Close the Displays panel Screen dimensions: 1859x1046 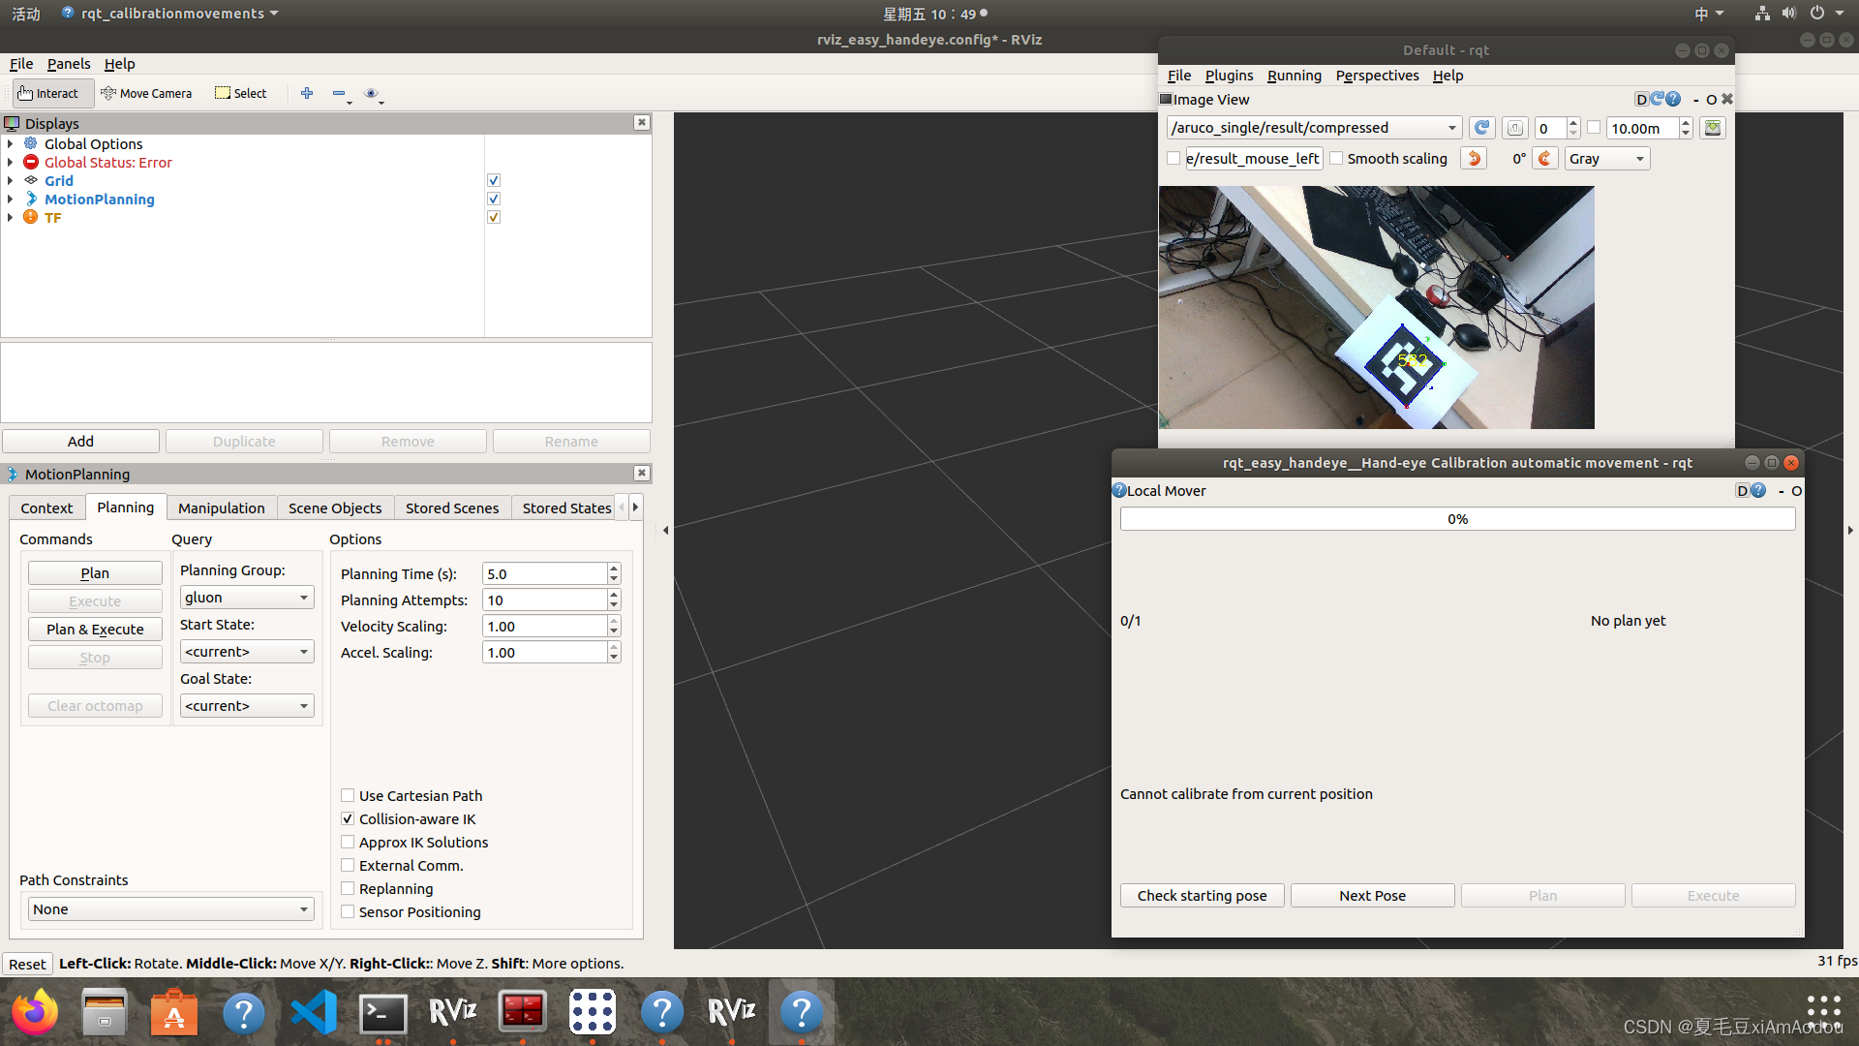pos(641,123)
